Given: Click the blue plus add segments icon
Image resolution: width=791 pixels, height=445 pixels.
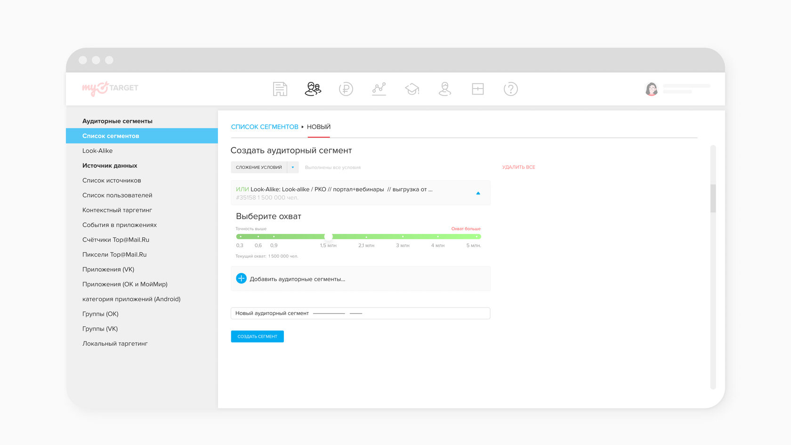Looking at the screenshot, I should pos(241,279).
